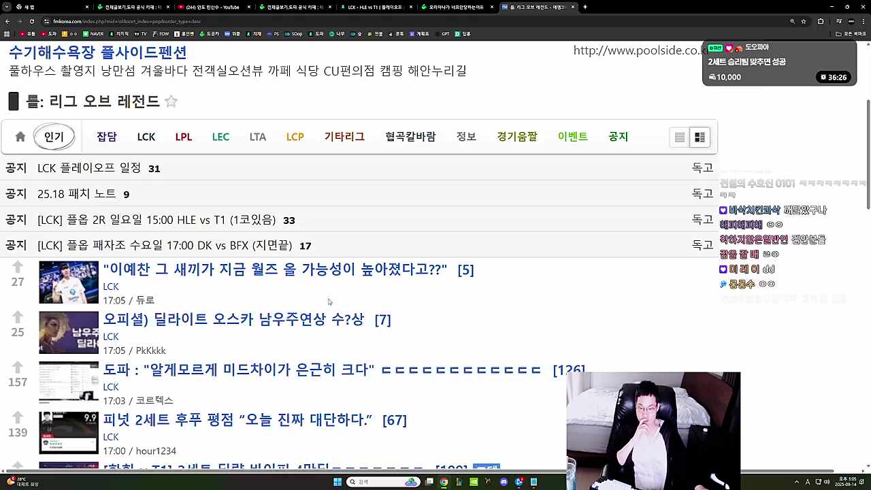Open post 딜라이트 오스카 남우주연상
The image size is (871, 490).
[233, 319]
